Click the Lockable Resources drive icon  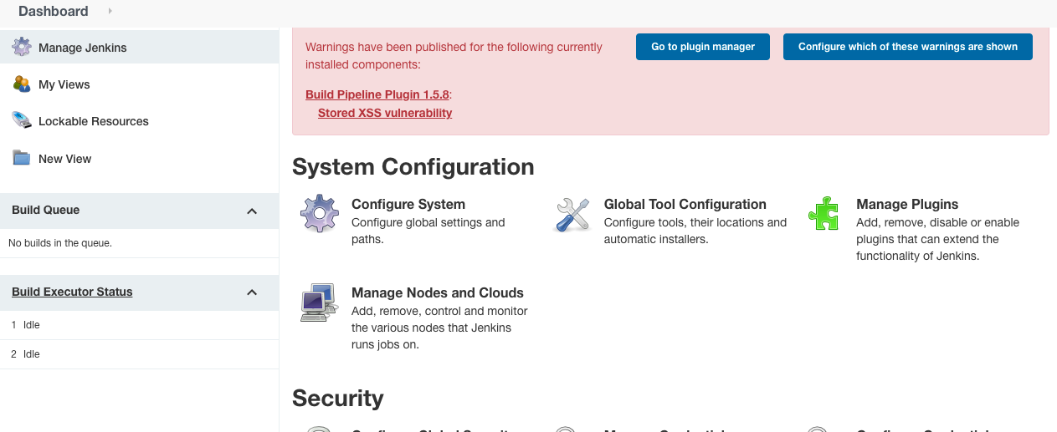pos(22,120)
